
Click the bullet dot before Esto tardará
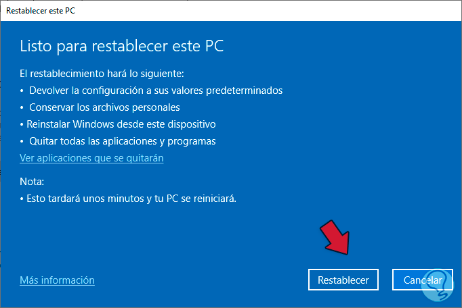[22, 200]
